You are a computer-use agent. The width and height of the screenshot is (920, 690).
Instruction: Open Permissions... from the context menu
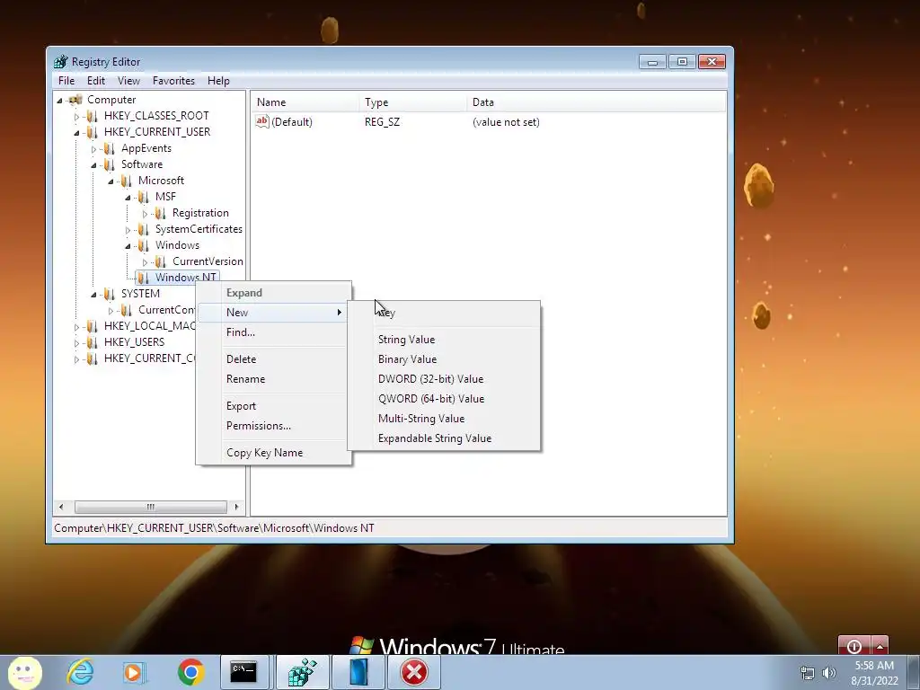pyautogui.click(x=273, y=426)
